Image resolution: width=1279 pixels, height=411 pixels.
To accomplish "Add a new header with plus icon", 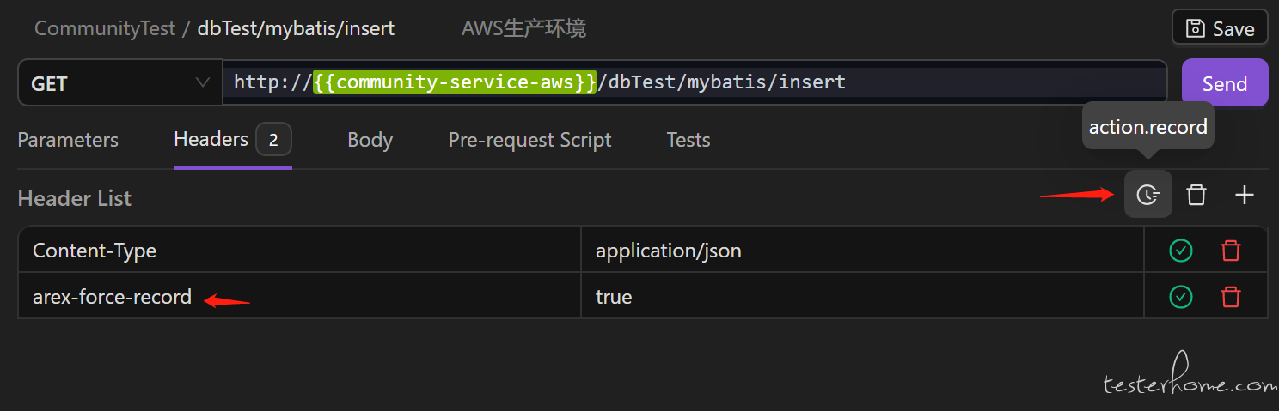I will pos(1244,195).
